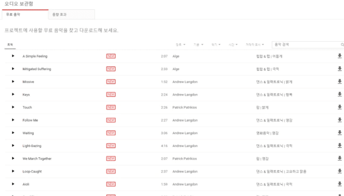Click the NEW badge beside Waiting
This screenshot has height=196, width=344.
pyautogui.click(x=111, y=133)
